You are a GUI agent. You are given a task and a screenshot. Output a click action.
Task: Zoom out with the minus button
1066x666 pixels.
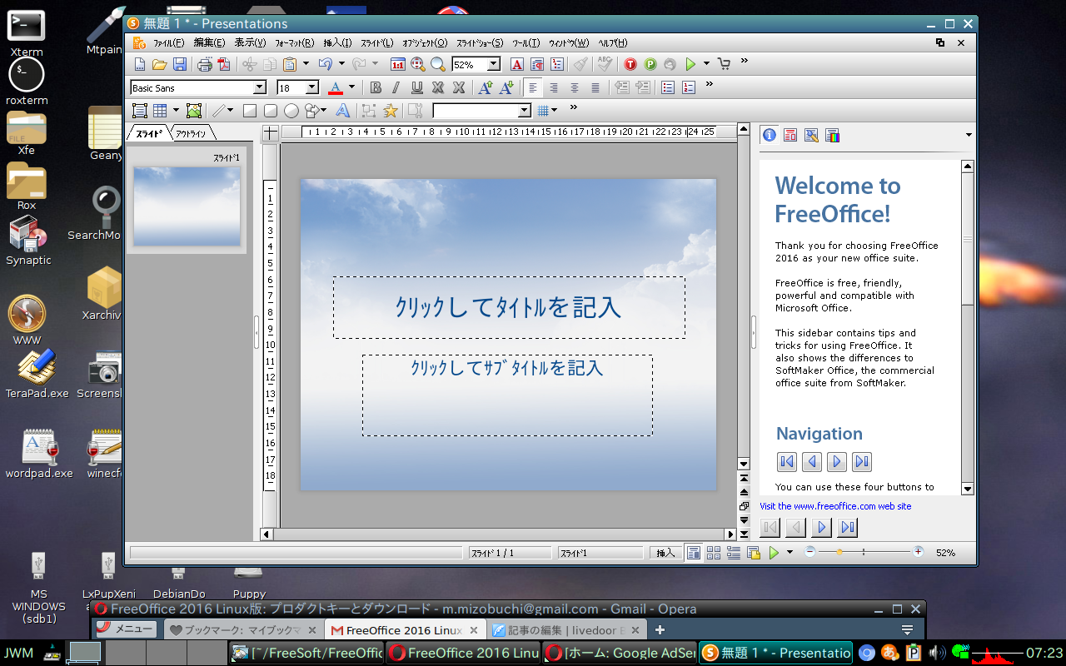coord(809,552)
